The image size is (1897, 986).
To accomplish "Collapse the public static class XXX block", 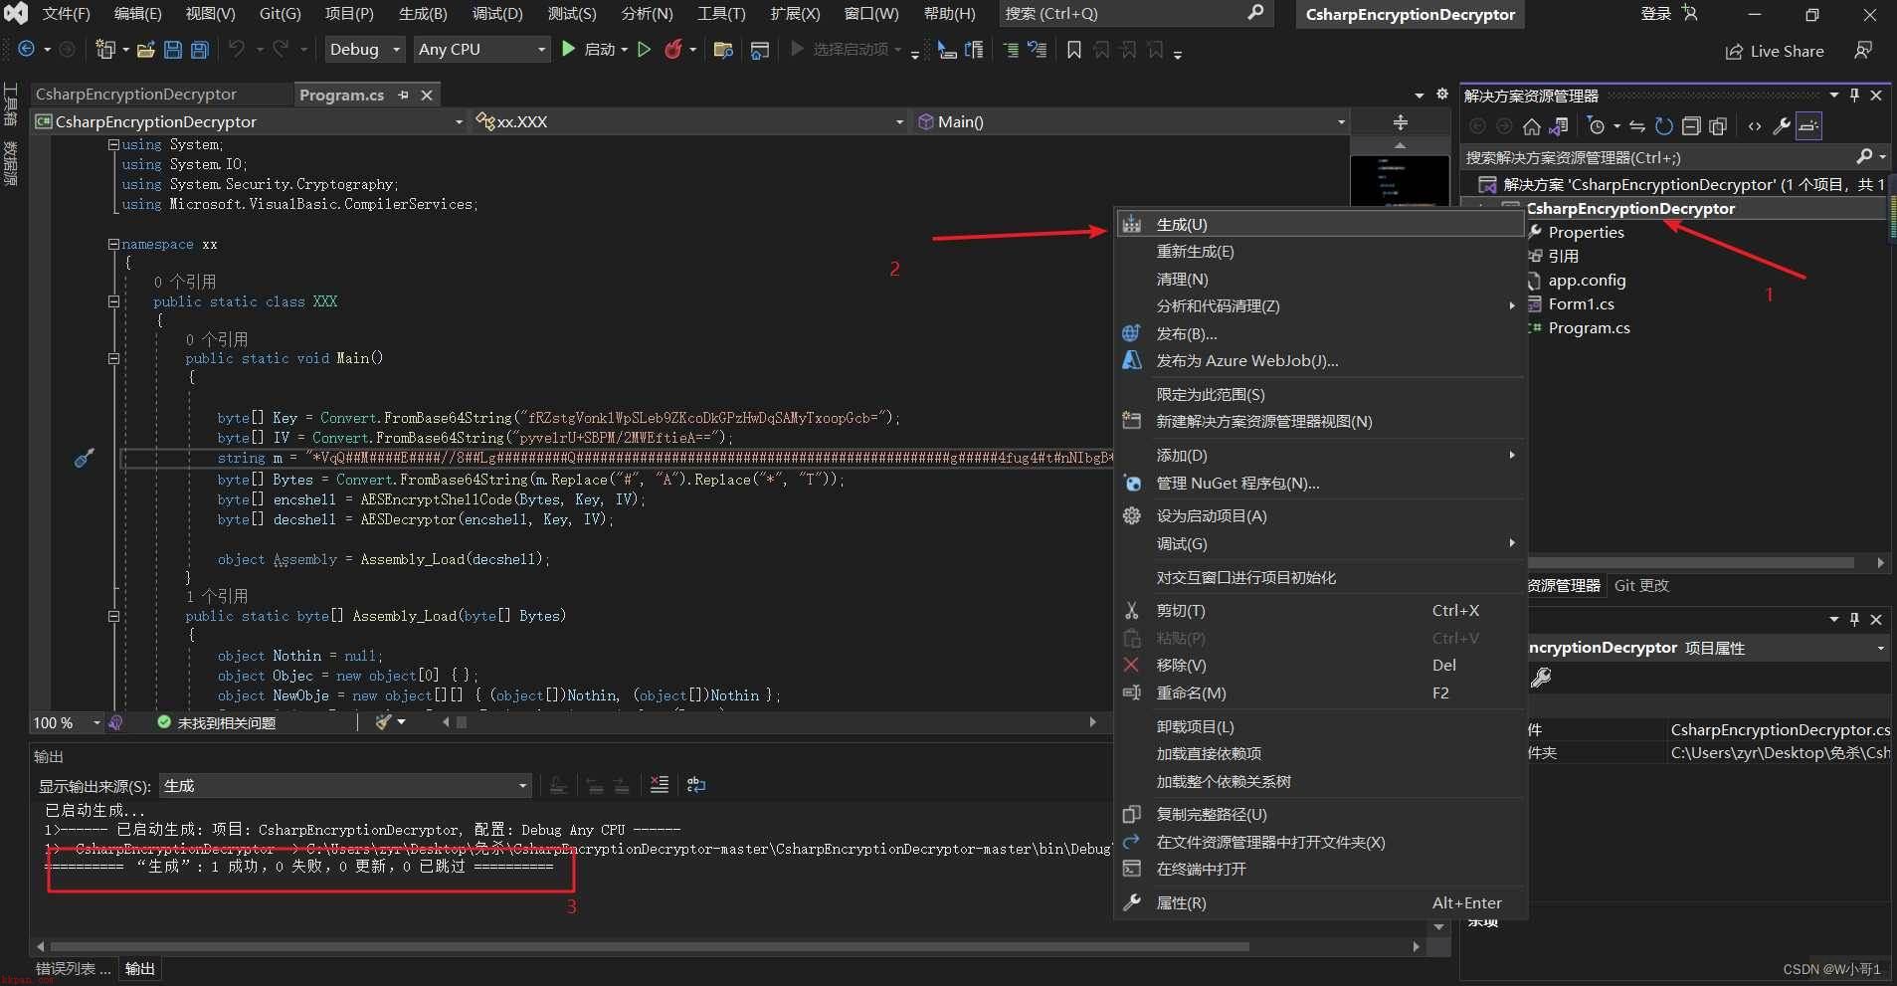I will [x=113, y=301].
